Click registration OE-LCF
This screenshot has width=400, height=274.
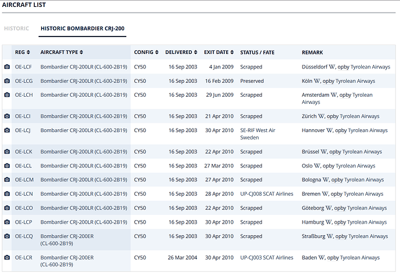(23, 67)
